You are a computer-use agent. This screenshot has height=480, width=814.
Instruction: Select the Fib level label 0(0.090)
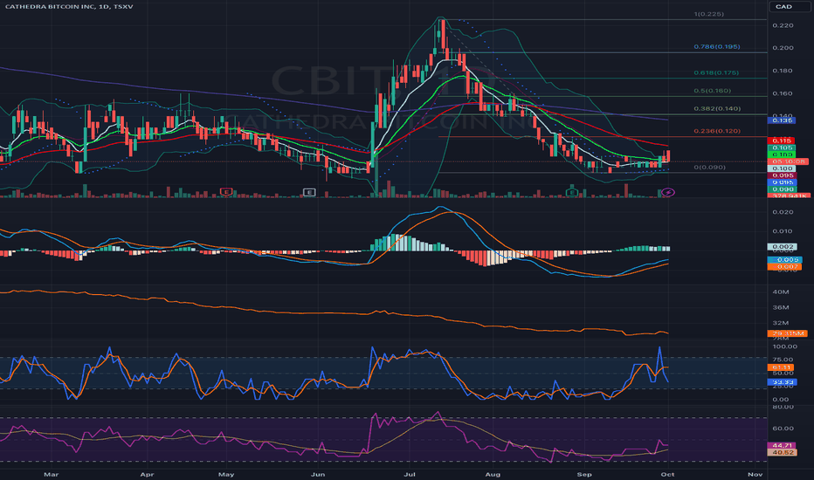click(710, 167)
